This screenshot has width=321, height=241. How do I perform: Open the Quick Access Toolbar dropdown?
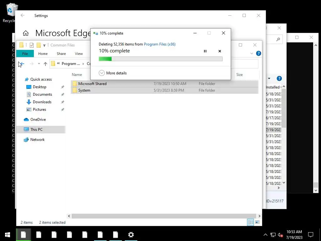pyautogui.click(x=44, y=45)
